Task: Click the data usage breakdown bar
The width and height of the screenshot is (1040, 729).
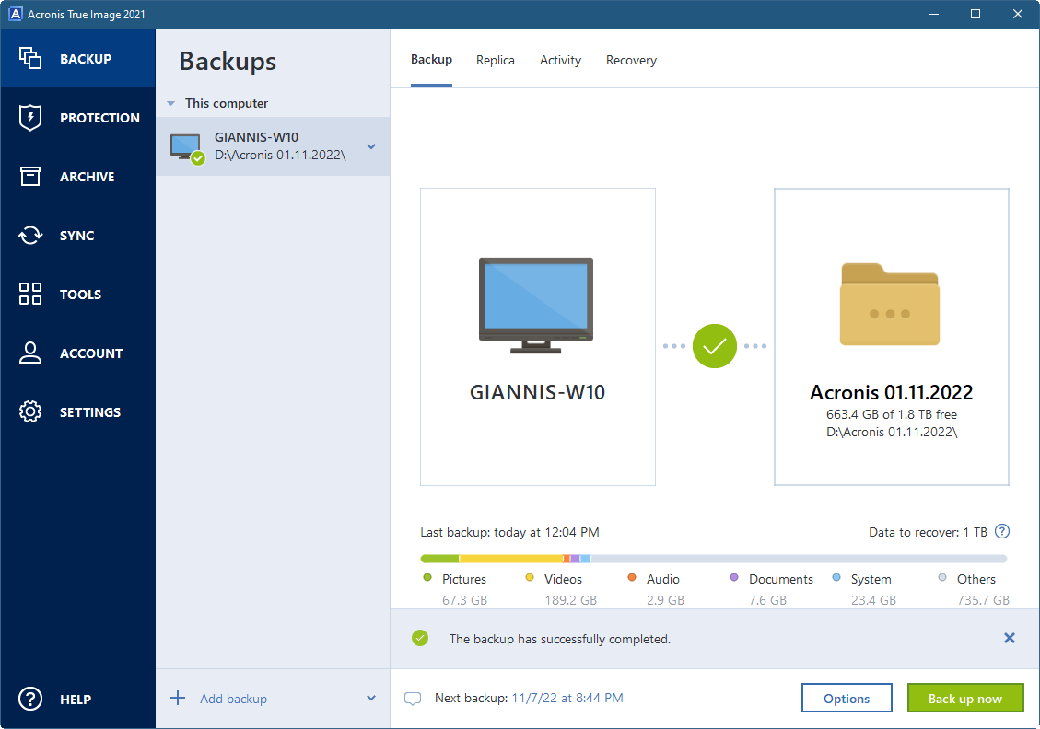Action: pyautogui.click(x=714, y=559)
